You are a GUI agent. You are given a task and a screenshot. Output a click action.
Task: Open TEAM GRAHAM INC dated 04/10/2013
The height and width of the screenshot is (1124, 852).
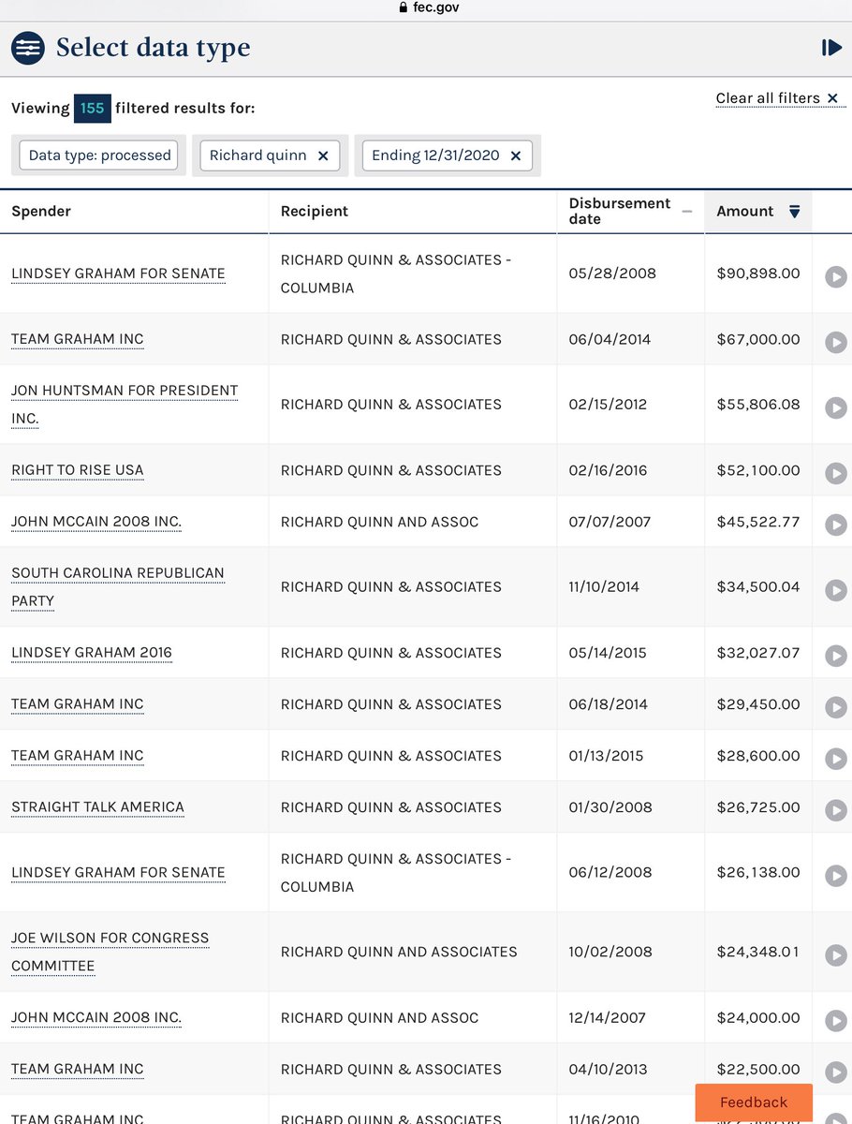pyautogui.click(x=78, y=1070)
